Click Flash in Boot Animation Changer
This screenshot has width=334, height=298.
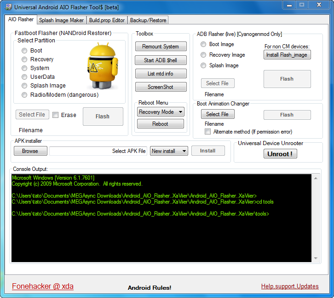[x=287, y=115]
